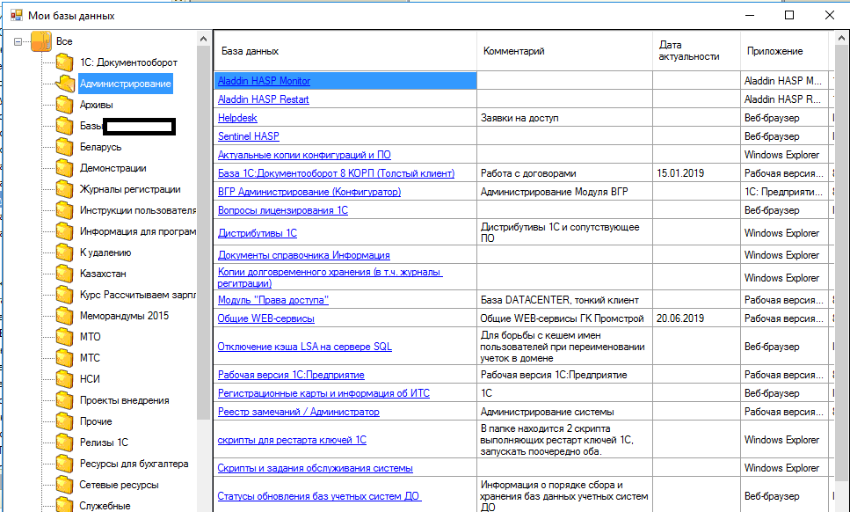Open the Sentinel HASP link
The width and height of the screenshot is (850, 512).
point(249,136)
